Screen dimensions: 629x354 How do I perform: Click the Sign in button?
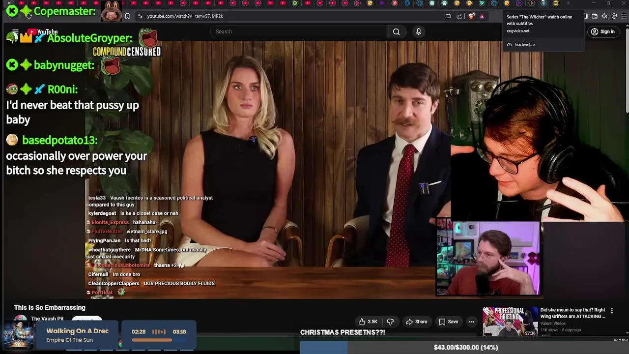603,31
